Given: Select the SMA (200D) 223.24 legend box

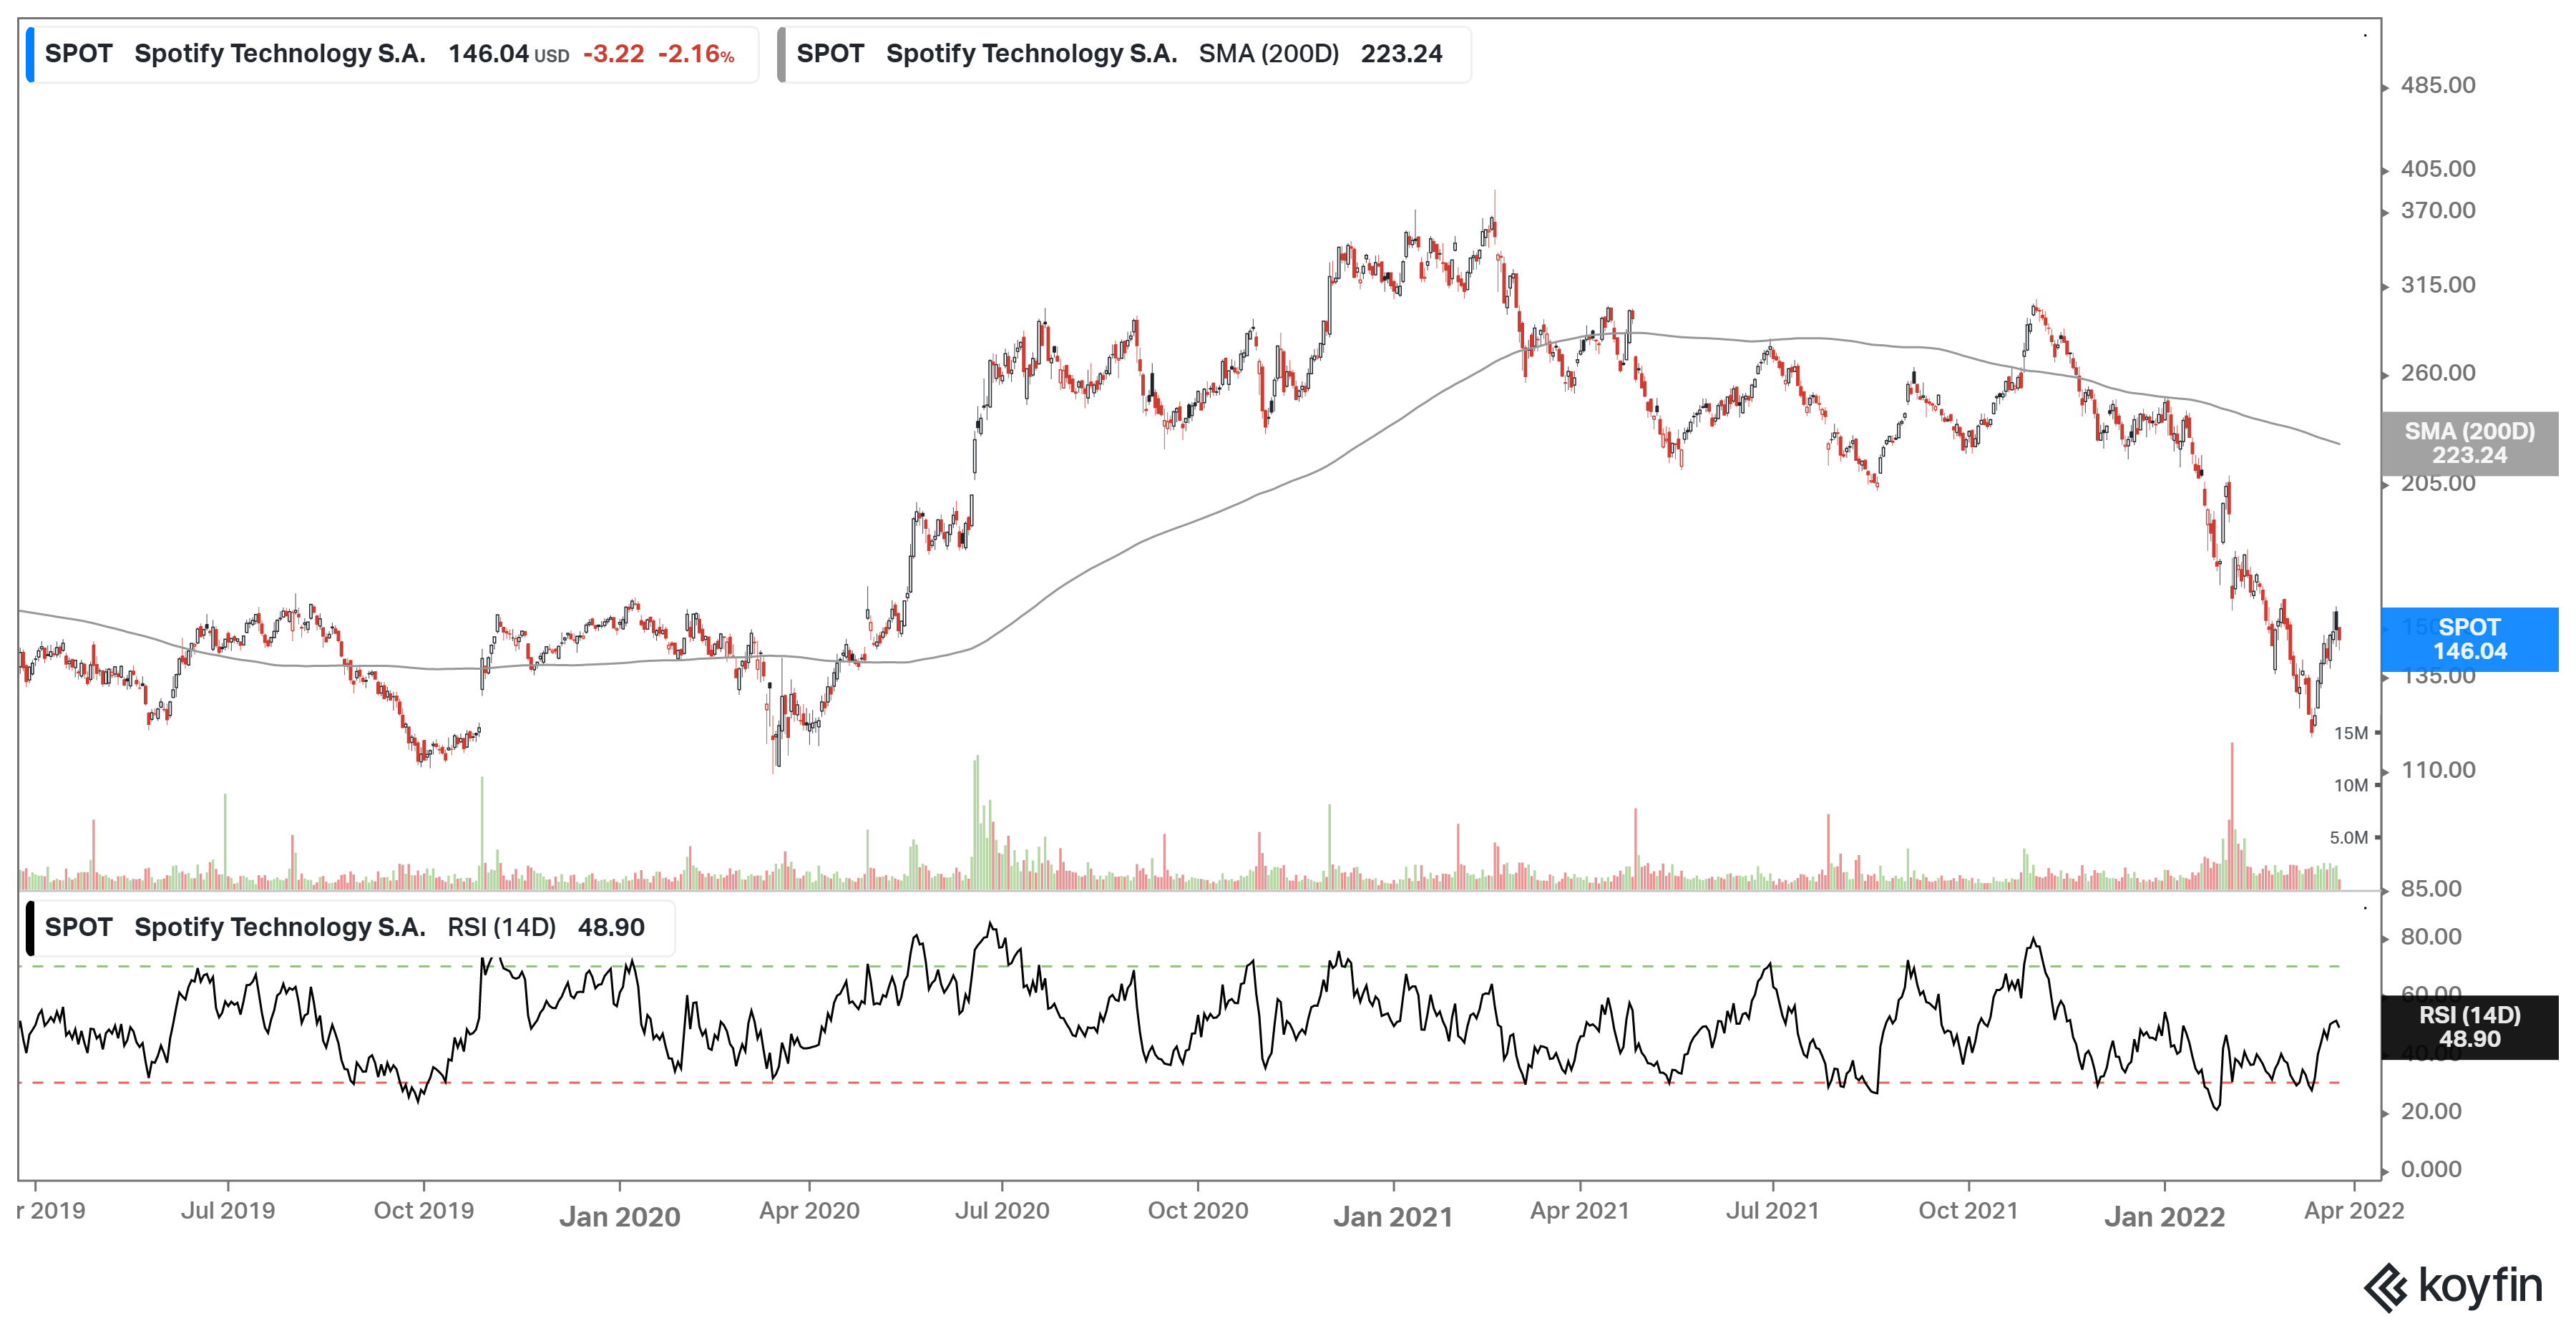Looking at the screenshot, I should [x=1124, y=54].
